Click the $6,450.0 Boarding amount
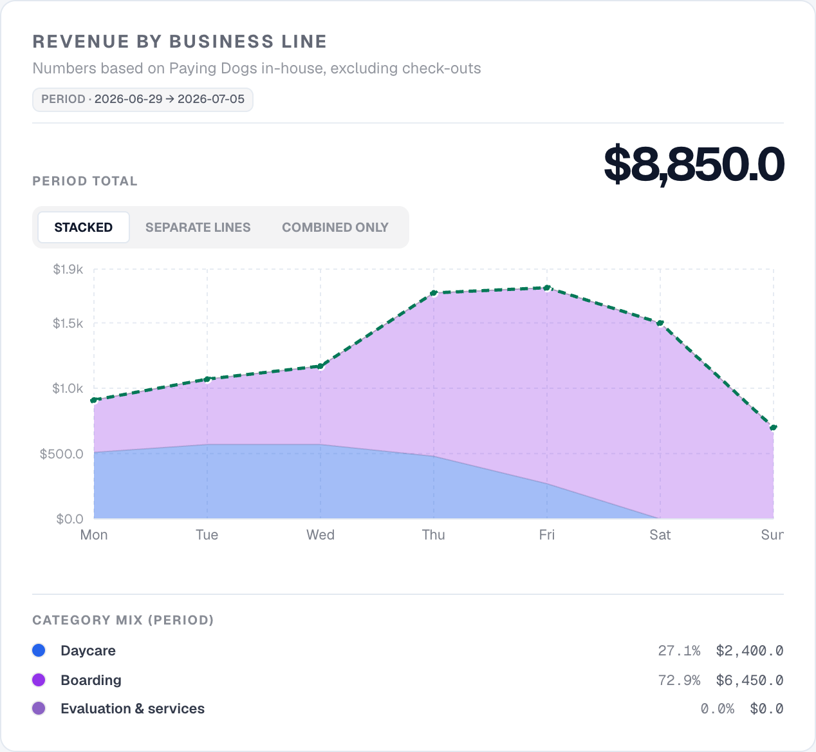This screenshot has height=752, width=816. [x=750, y=680]
